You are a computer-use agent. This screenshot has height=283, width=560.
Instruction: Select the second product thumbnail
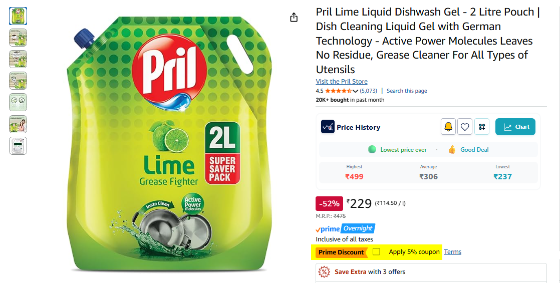18,38
